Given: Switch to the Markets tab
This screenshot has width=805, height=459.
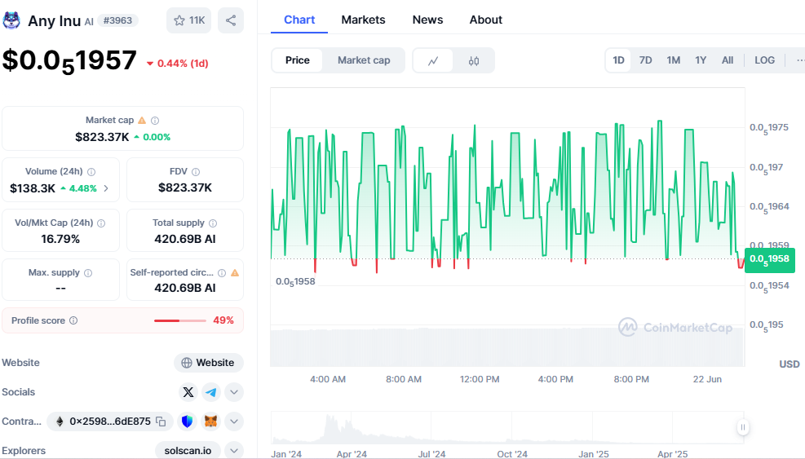Looking at the screenshot, I should pyautogui.click(x=363, y=20).
